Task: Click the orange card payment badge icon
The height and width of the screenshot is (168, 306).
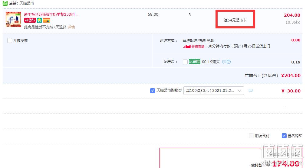Action: tap(46, 20)
